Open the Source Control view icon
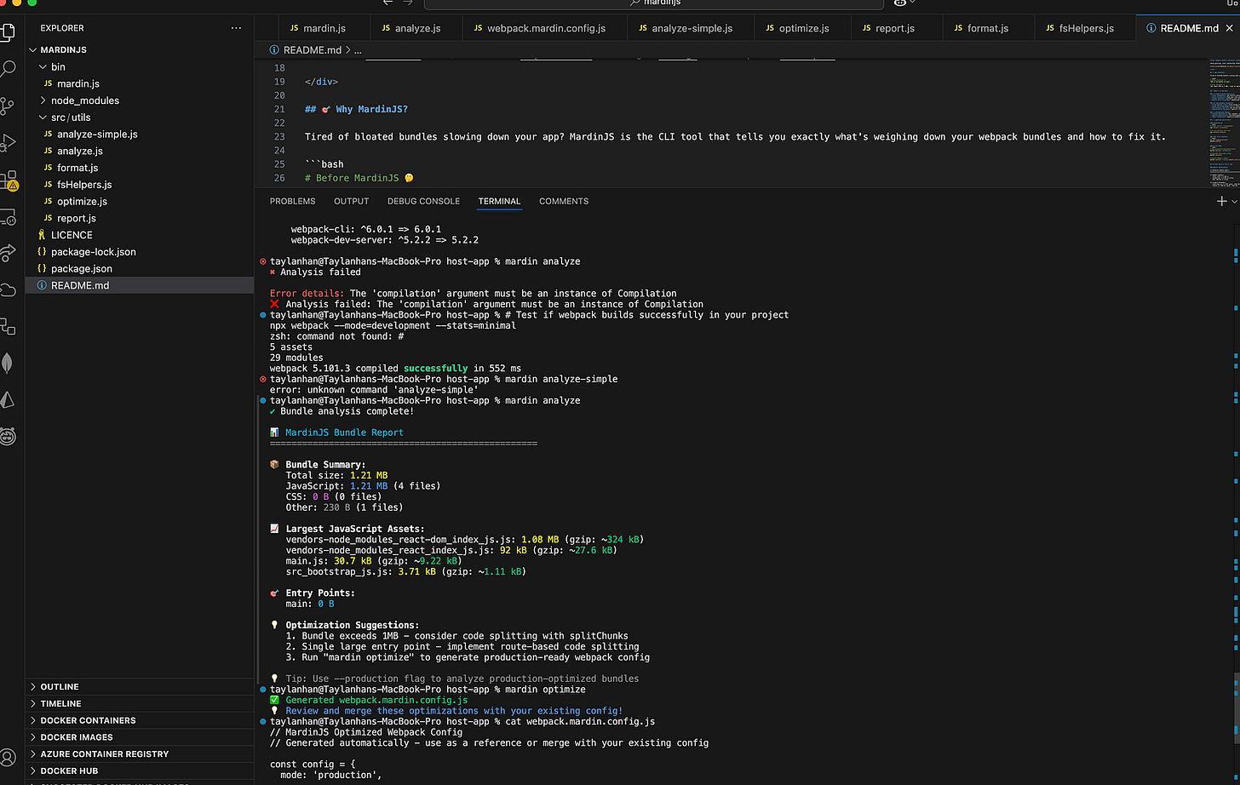Screen dimensions: 1240x785 pyautogui.click(x=8, y=106)
